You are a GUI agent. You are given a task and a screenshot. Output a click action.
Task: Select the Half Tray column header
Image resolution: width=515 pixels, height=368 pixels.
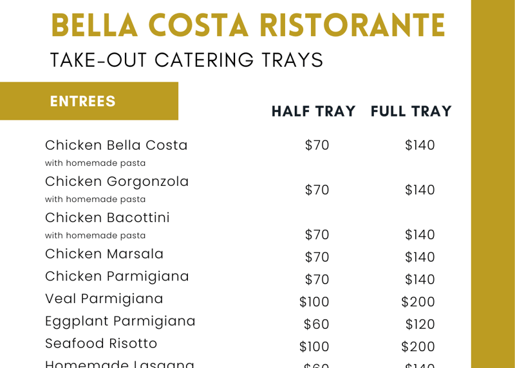click(x=314, y=111)
